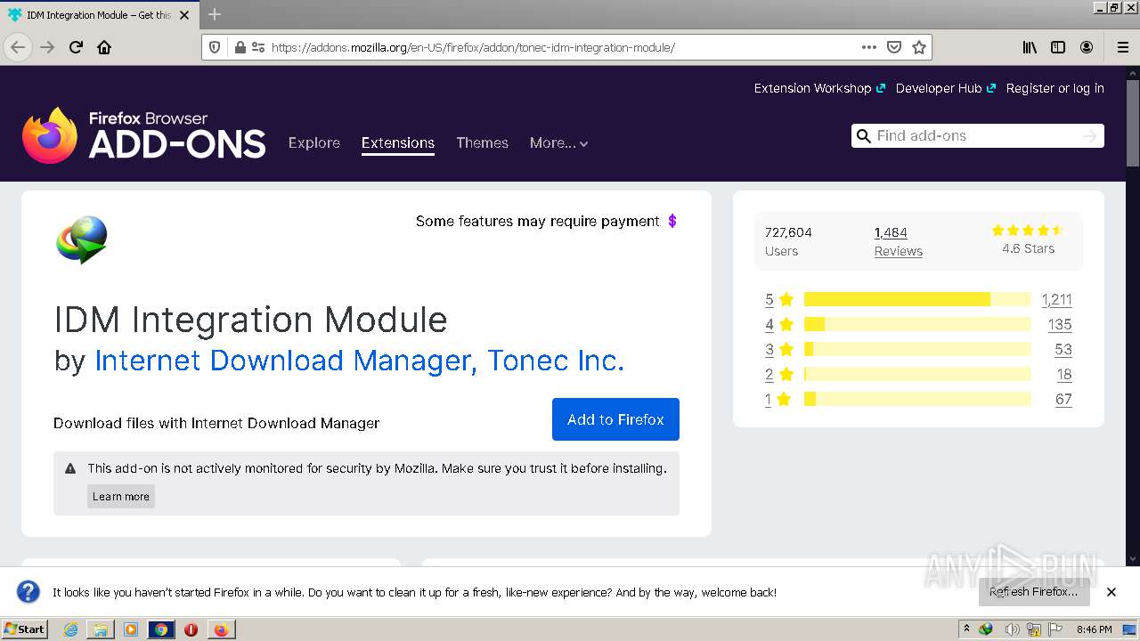Click the forward navigation arrow
The image size is (1140, 641).
(x=47, y=47)
